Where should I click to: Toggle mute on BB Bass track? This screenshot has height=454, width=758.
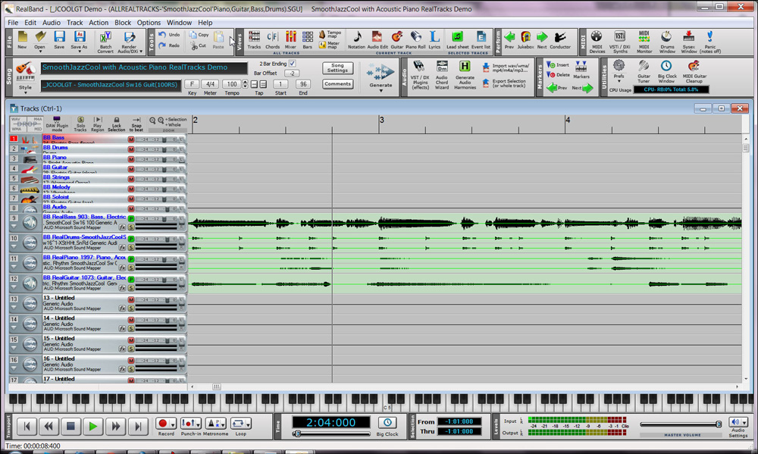131,139
